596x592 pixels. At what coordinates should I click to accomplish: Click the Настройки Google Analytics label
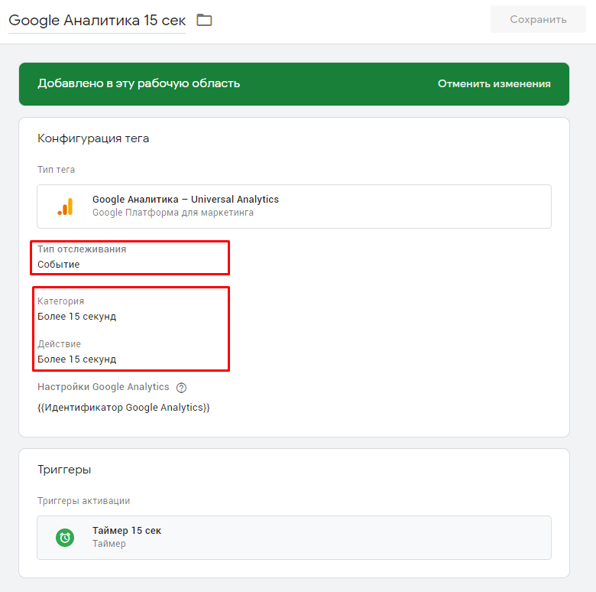[x=103, y=387]
